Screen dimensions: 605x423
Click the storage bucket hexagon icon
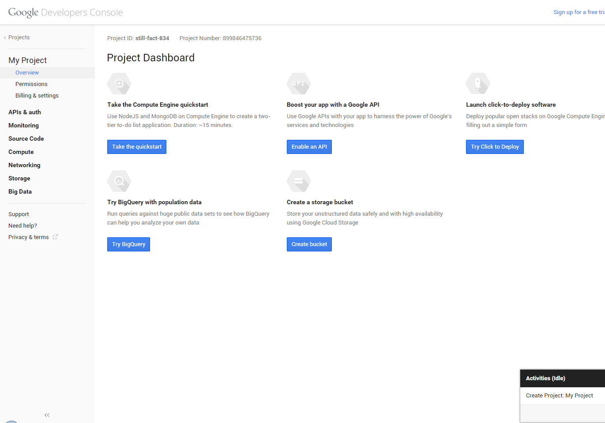[x=299, y=181]
